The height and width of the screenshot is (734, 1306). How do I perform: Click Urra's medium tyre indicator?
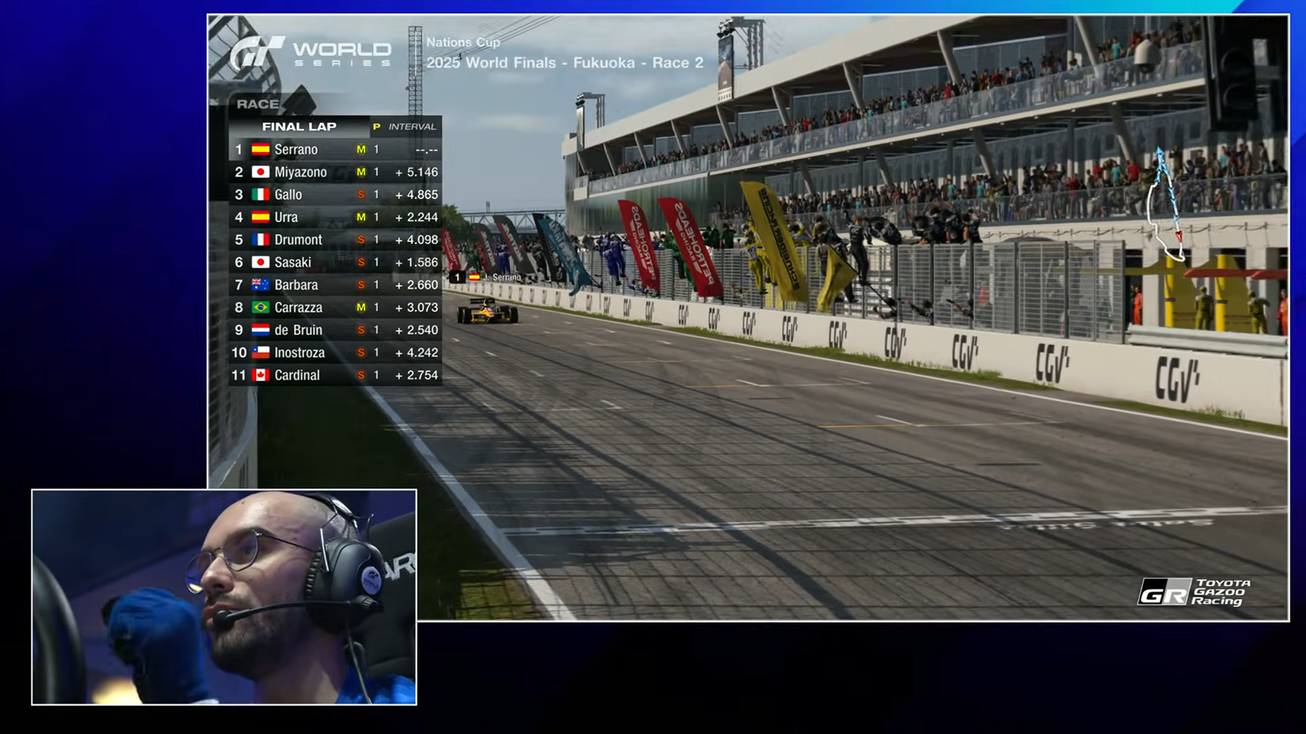[x=361, y=217]
